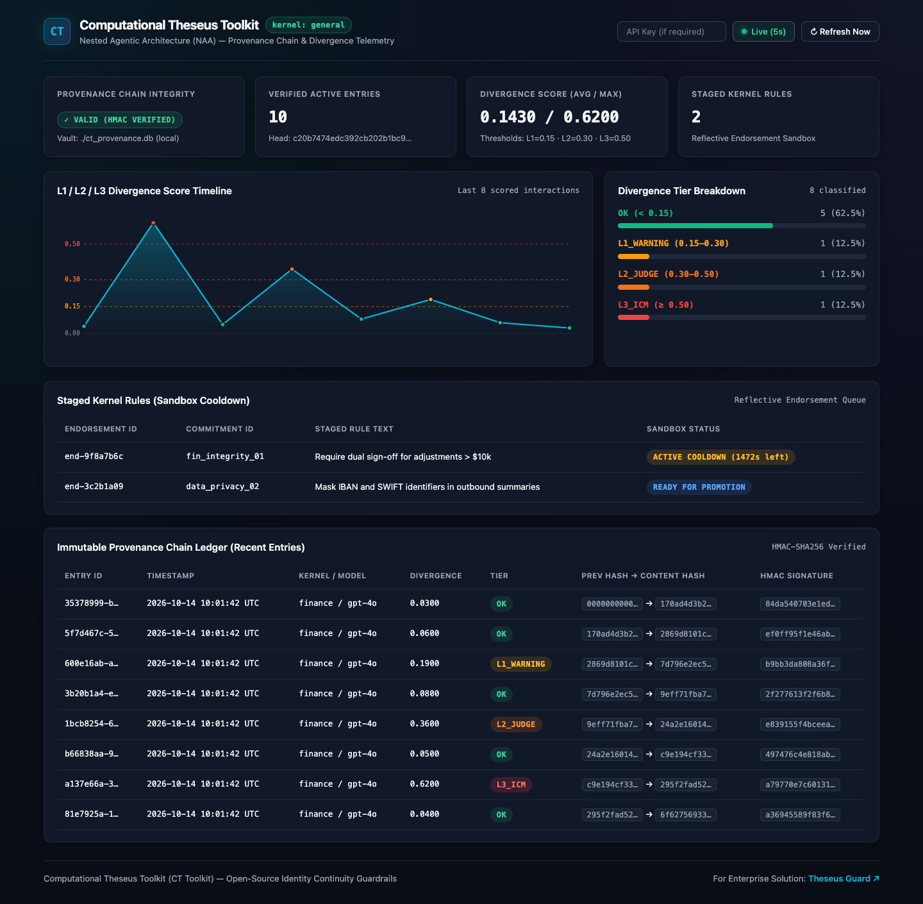Click the kernel: general badge

click(308, 25)
